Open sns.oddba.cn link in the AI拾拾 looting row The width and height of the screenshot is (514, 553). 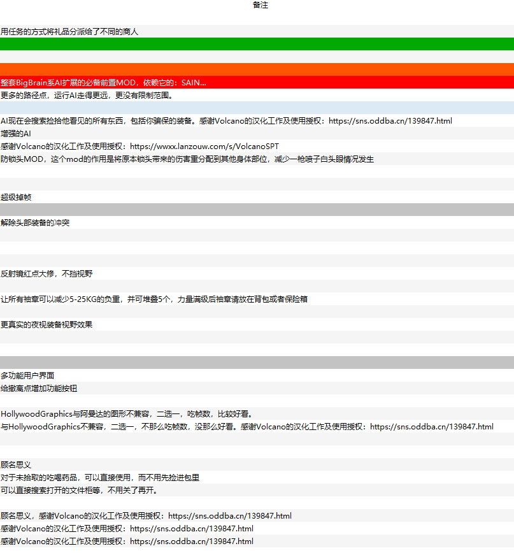(x=390, y=120)
